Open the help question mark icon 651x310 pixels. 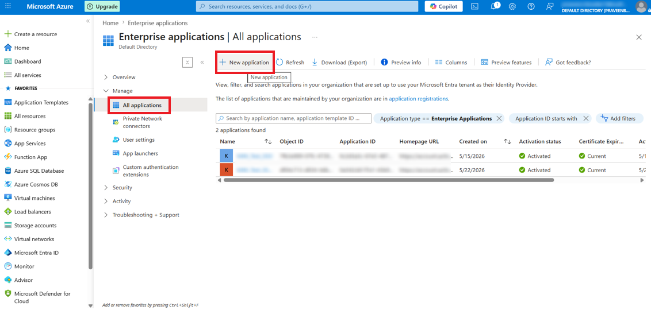coord(531,7)
